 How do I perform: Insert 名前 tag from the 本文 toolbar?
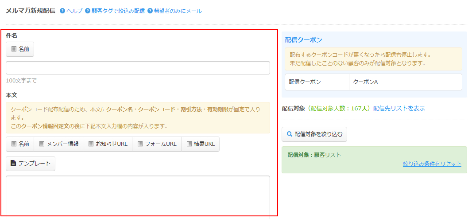click(20, 144)
